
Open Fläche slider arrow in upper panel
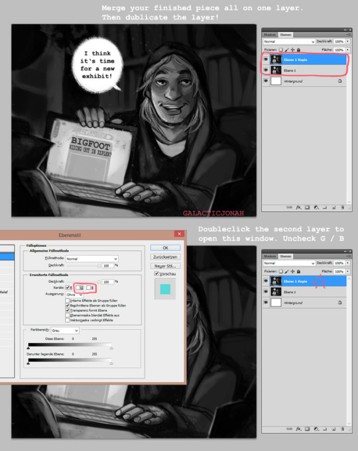[348, 50]
